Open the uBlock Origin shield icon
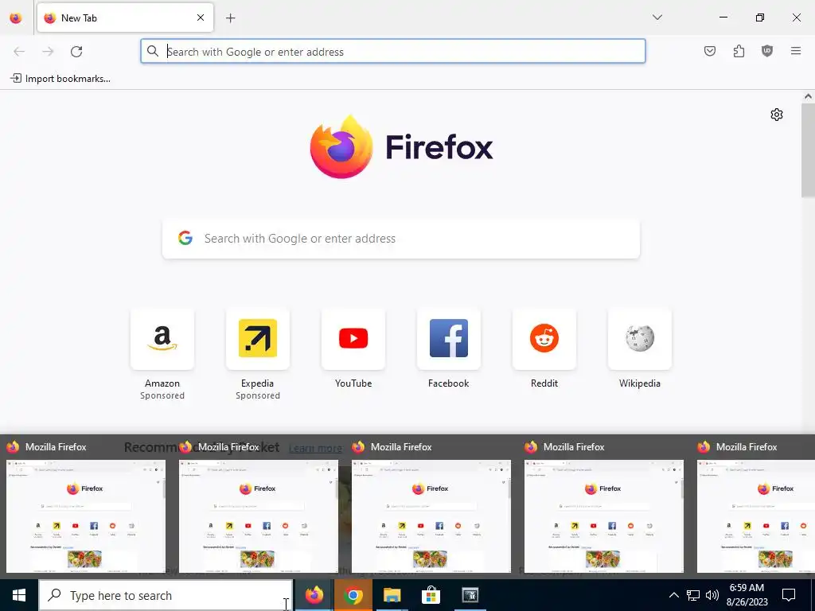Image resolution: width=815 pixels, height=611 pixels. pyautogui.click(x=767, y=51)
